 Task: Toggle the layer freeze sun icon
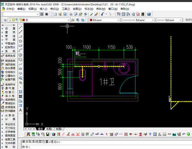click(13, 20)
